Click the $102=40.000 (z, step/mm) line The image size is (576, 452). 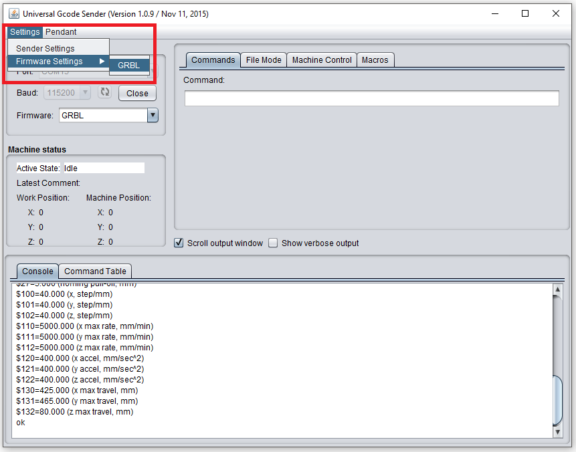click(64, 316)
